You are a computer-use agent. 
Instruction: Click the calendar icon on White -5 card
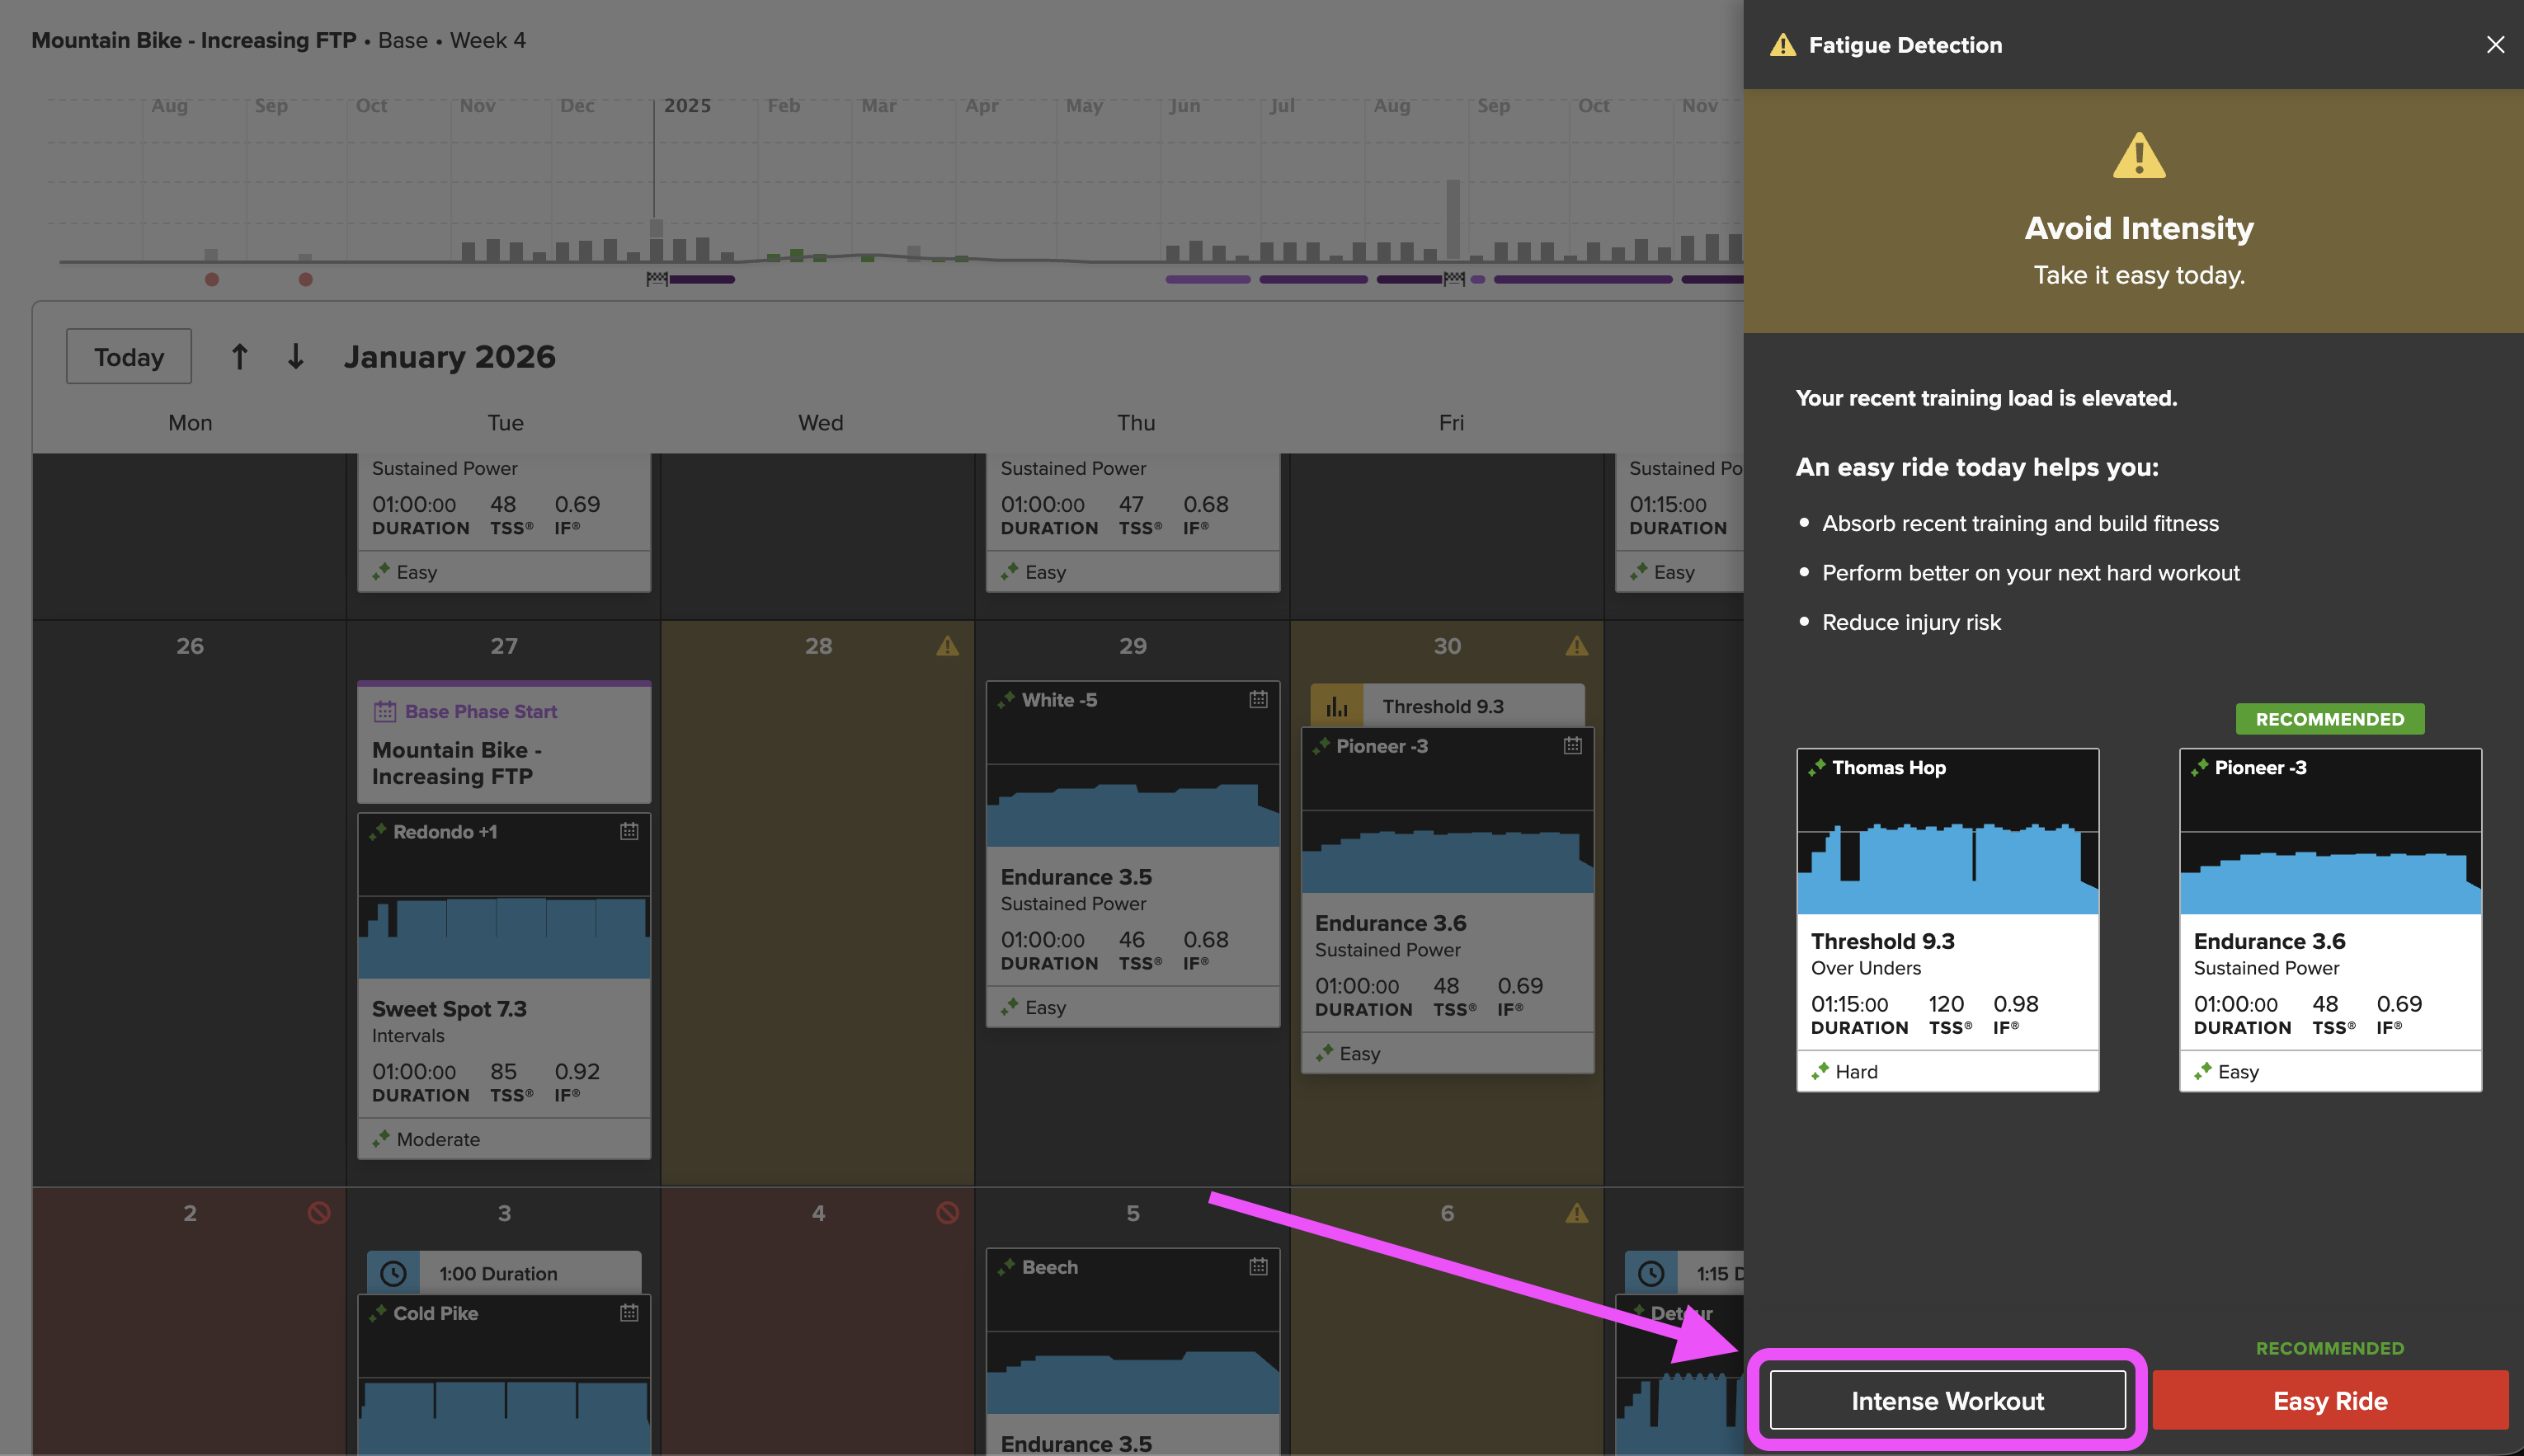(1259, 700)
